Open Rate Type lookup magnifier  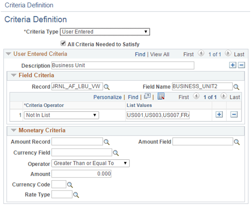(76, 195)
